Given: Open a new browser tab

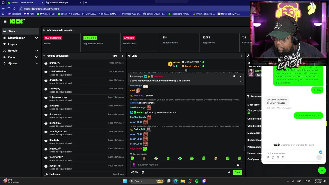Looking at the screenshot, I should click(86, 3).
